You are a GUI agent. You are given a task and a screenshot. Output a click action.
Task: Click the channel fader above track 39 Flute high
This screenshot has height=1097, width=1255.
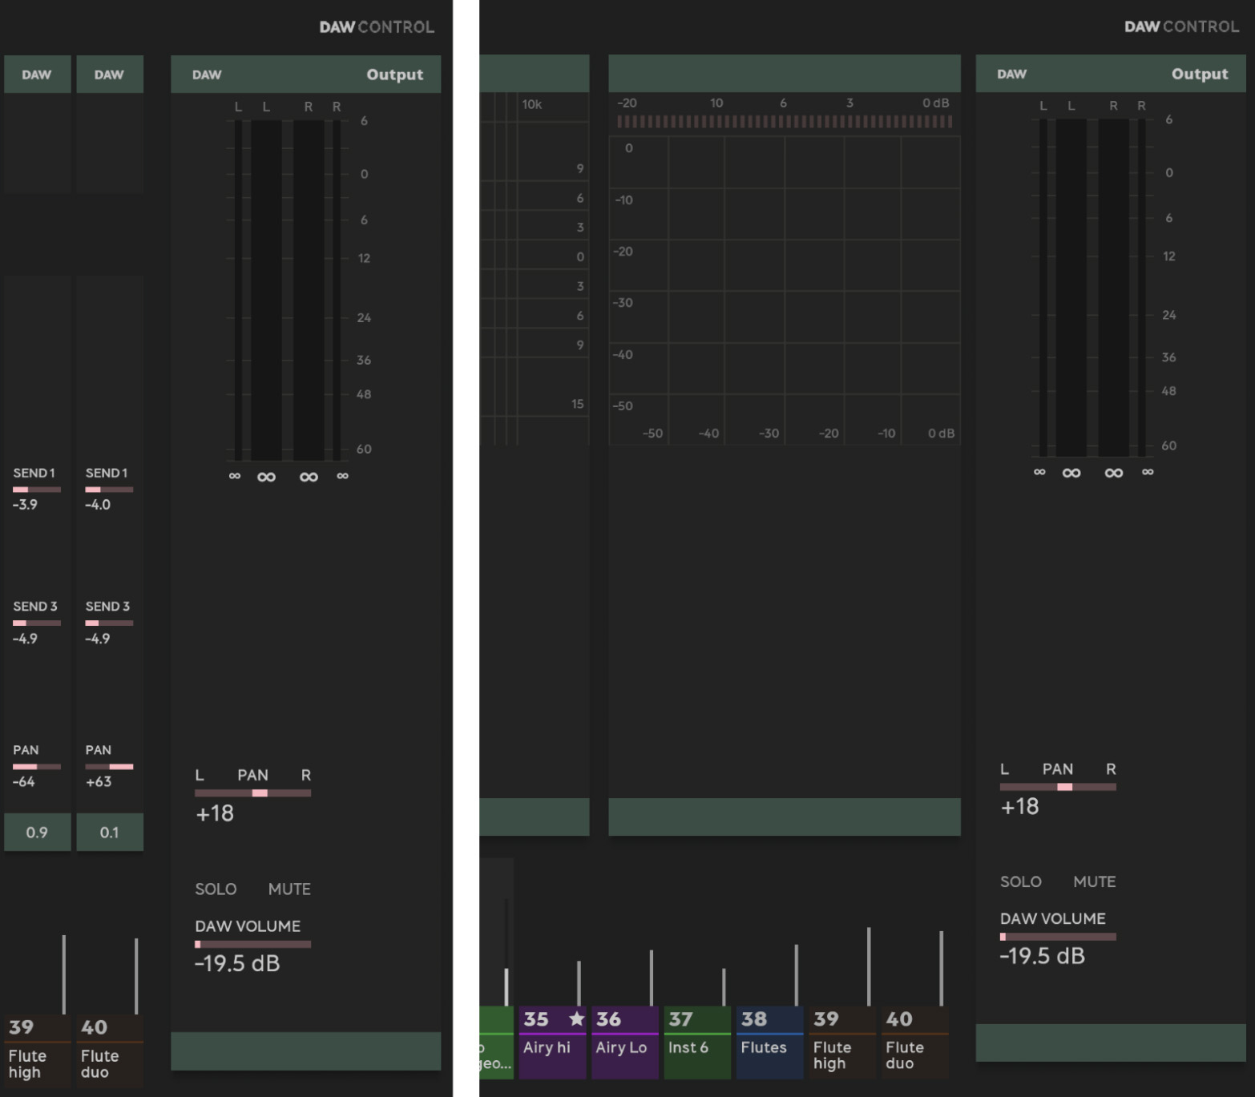coord(63,974)
